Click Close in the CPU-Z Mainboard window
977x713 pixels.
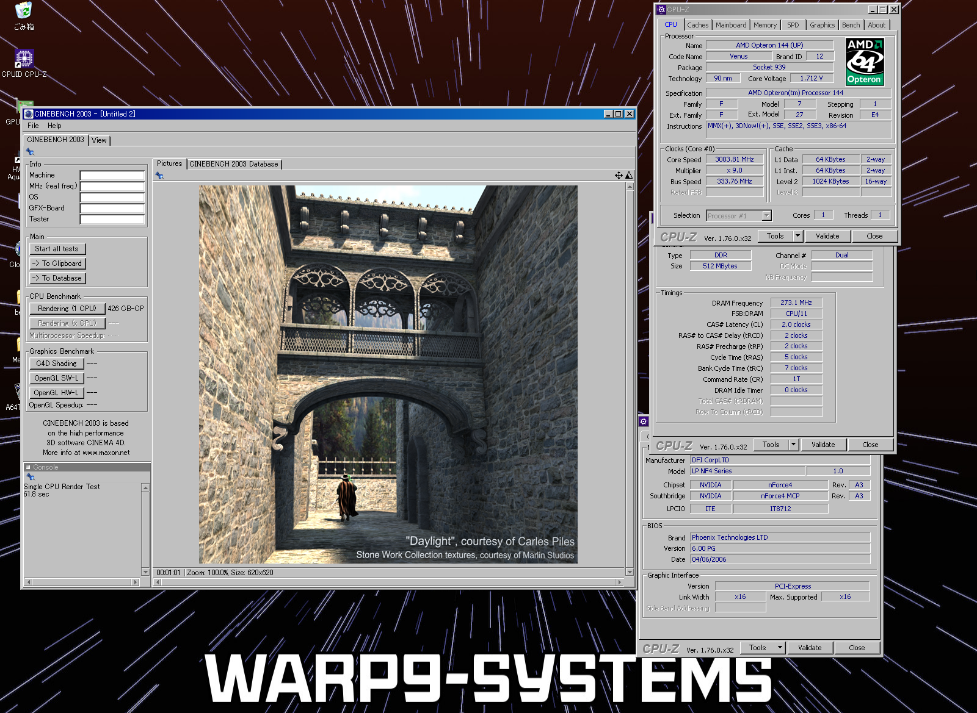coord(857,648)
